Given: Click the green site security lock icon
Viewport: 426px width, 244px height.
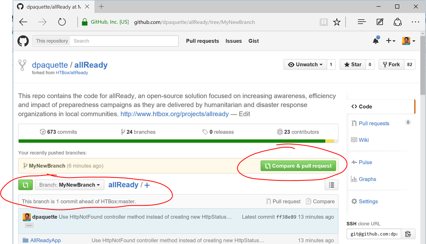Looking at the screenshot, I should (84, 22).
